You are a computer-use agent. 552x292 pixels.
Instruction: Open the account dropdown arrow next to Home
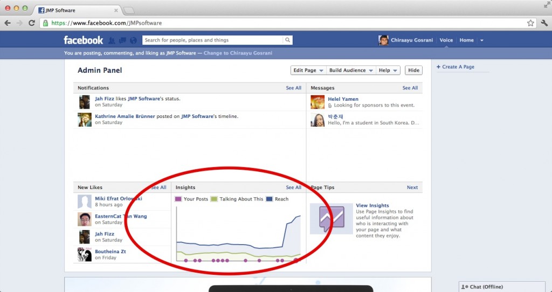(482, 40)
